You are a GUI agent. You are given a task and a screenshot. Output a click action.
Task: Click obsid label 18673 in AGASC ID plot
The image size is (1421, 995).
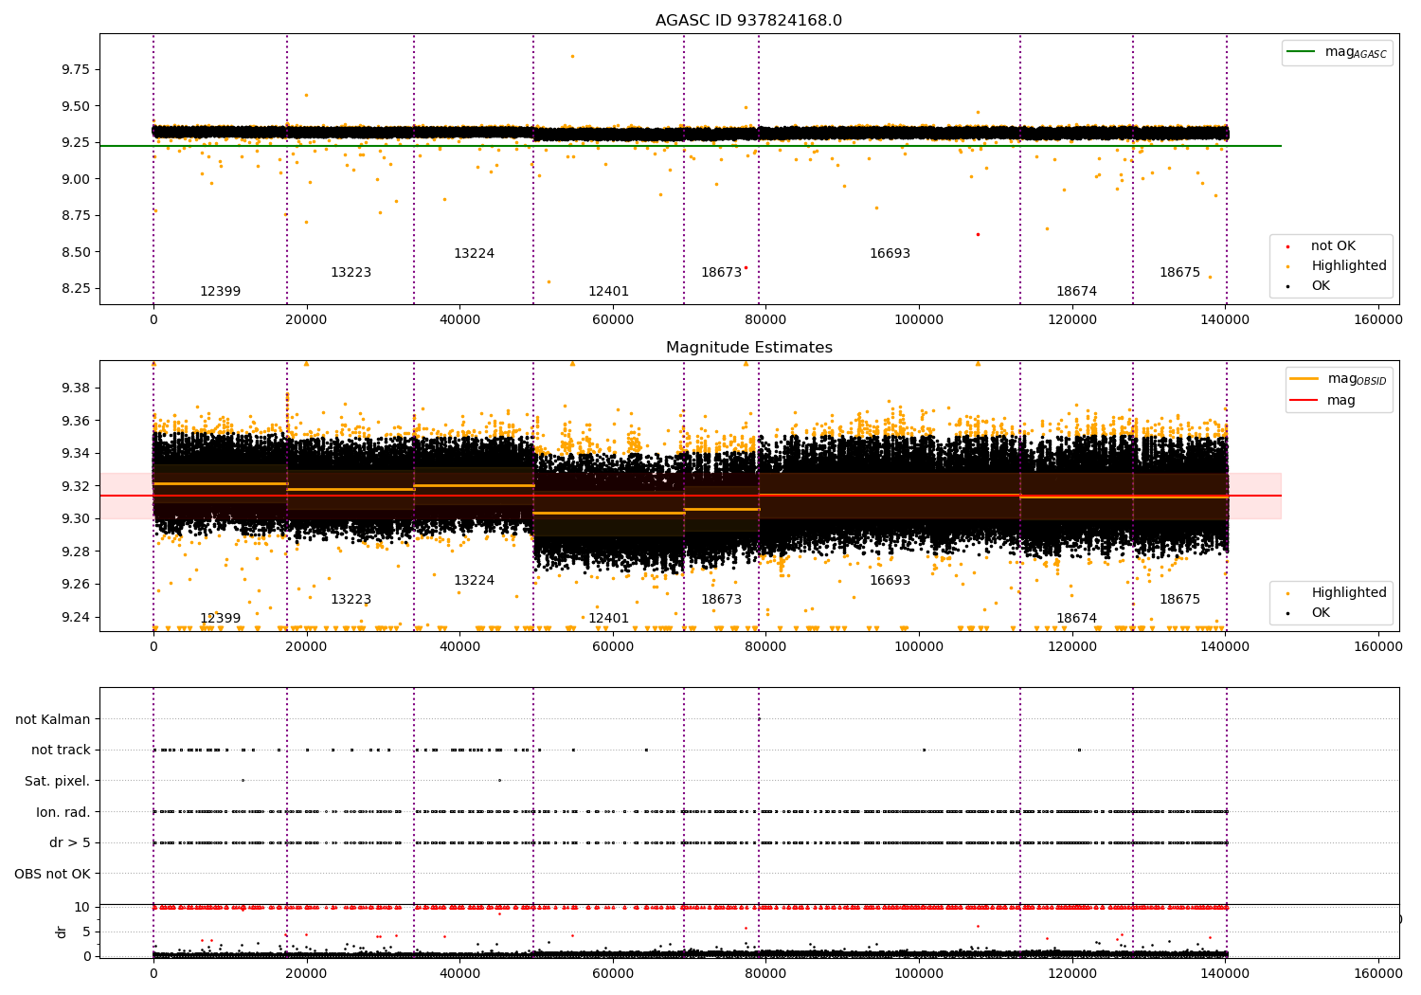(721, 273)
